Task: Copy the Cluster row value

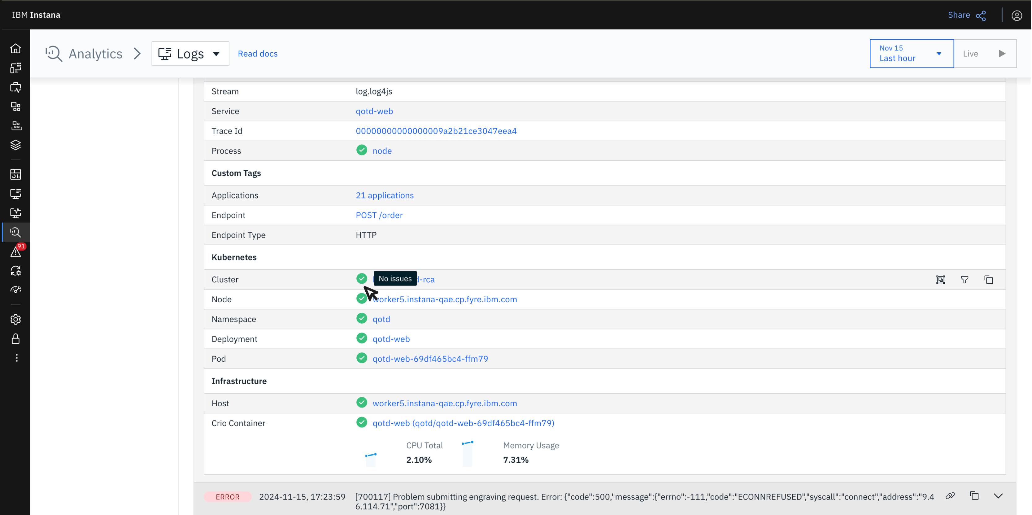Action: (x=988, y=279)
